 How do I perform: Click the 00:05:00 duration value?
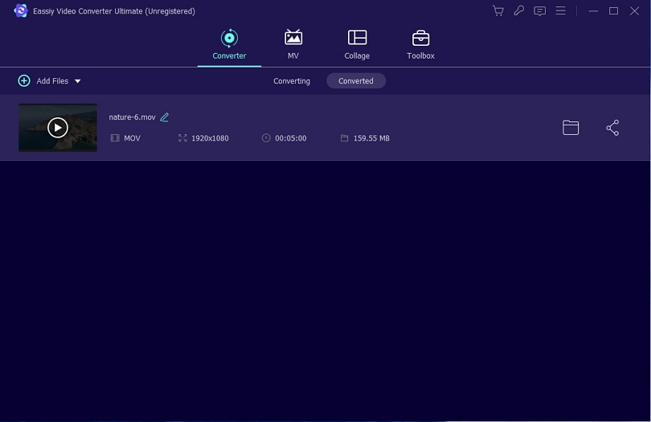pos(291,138)
